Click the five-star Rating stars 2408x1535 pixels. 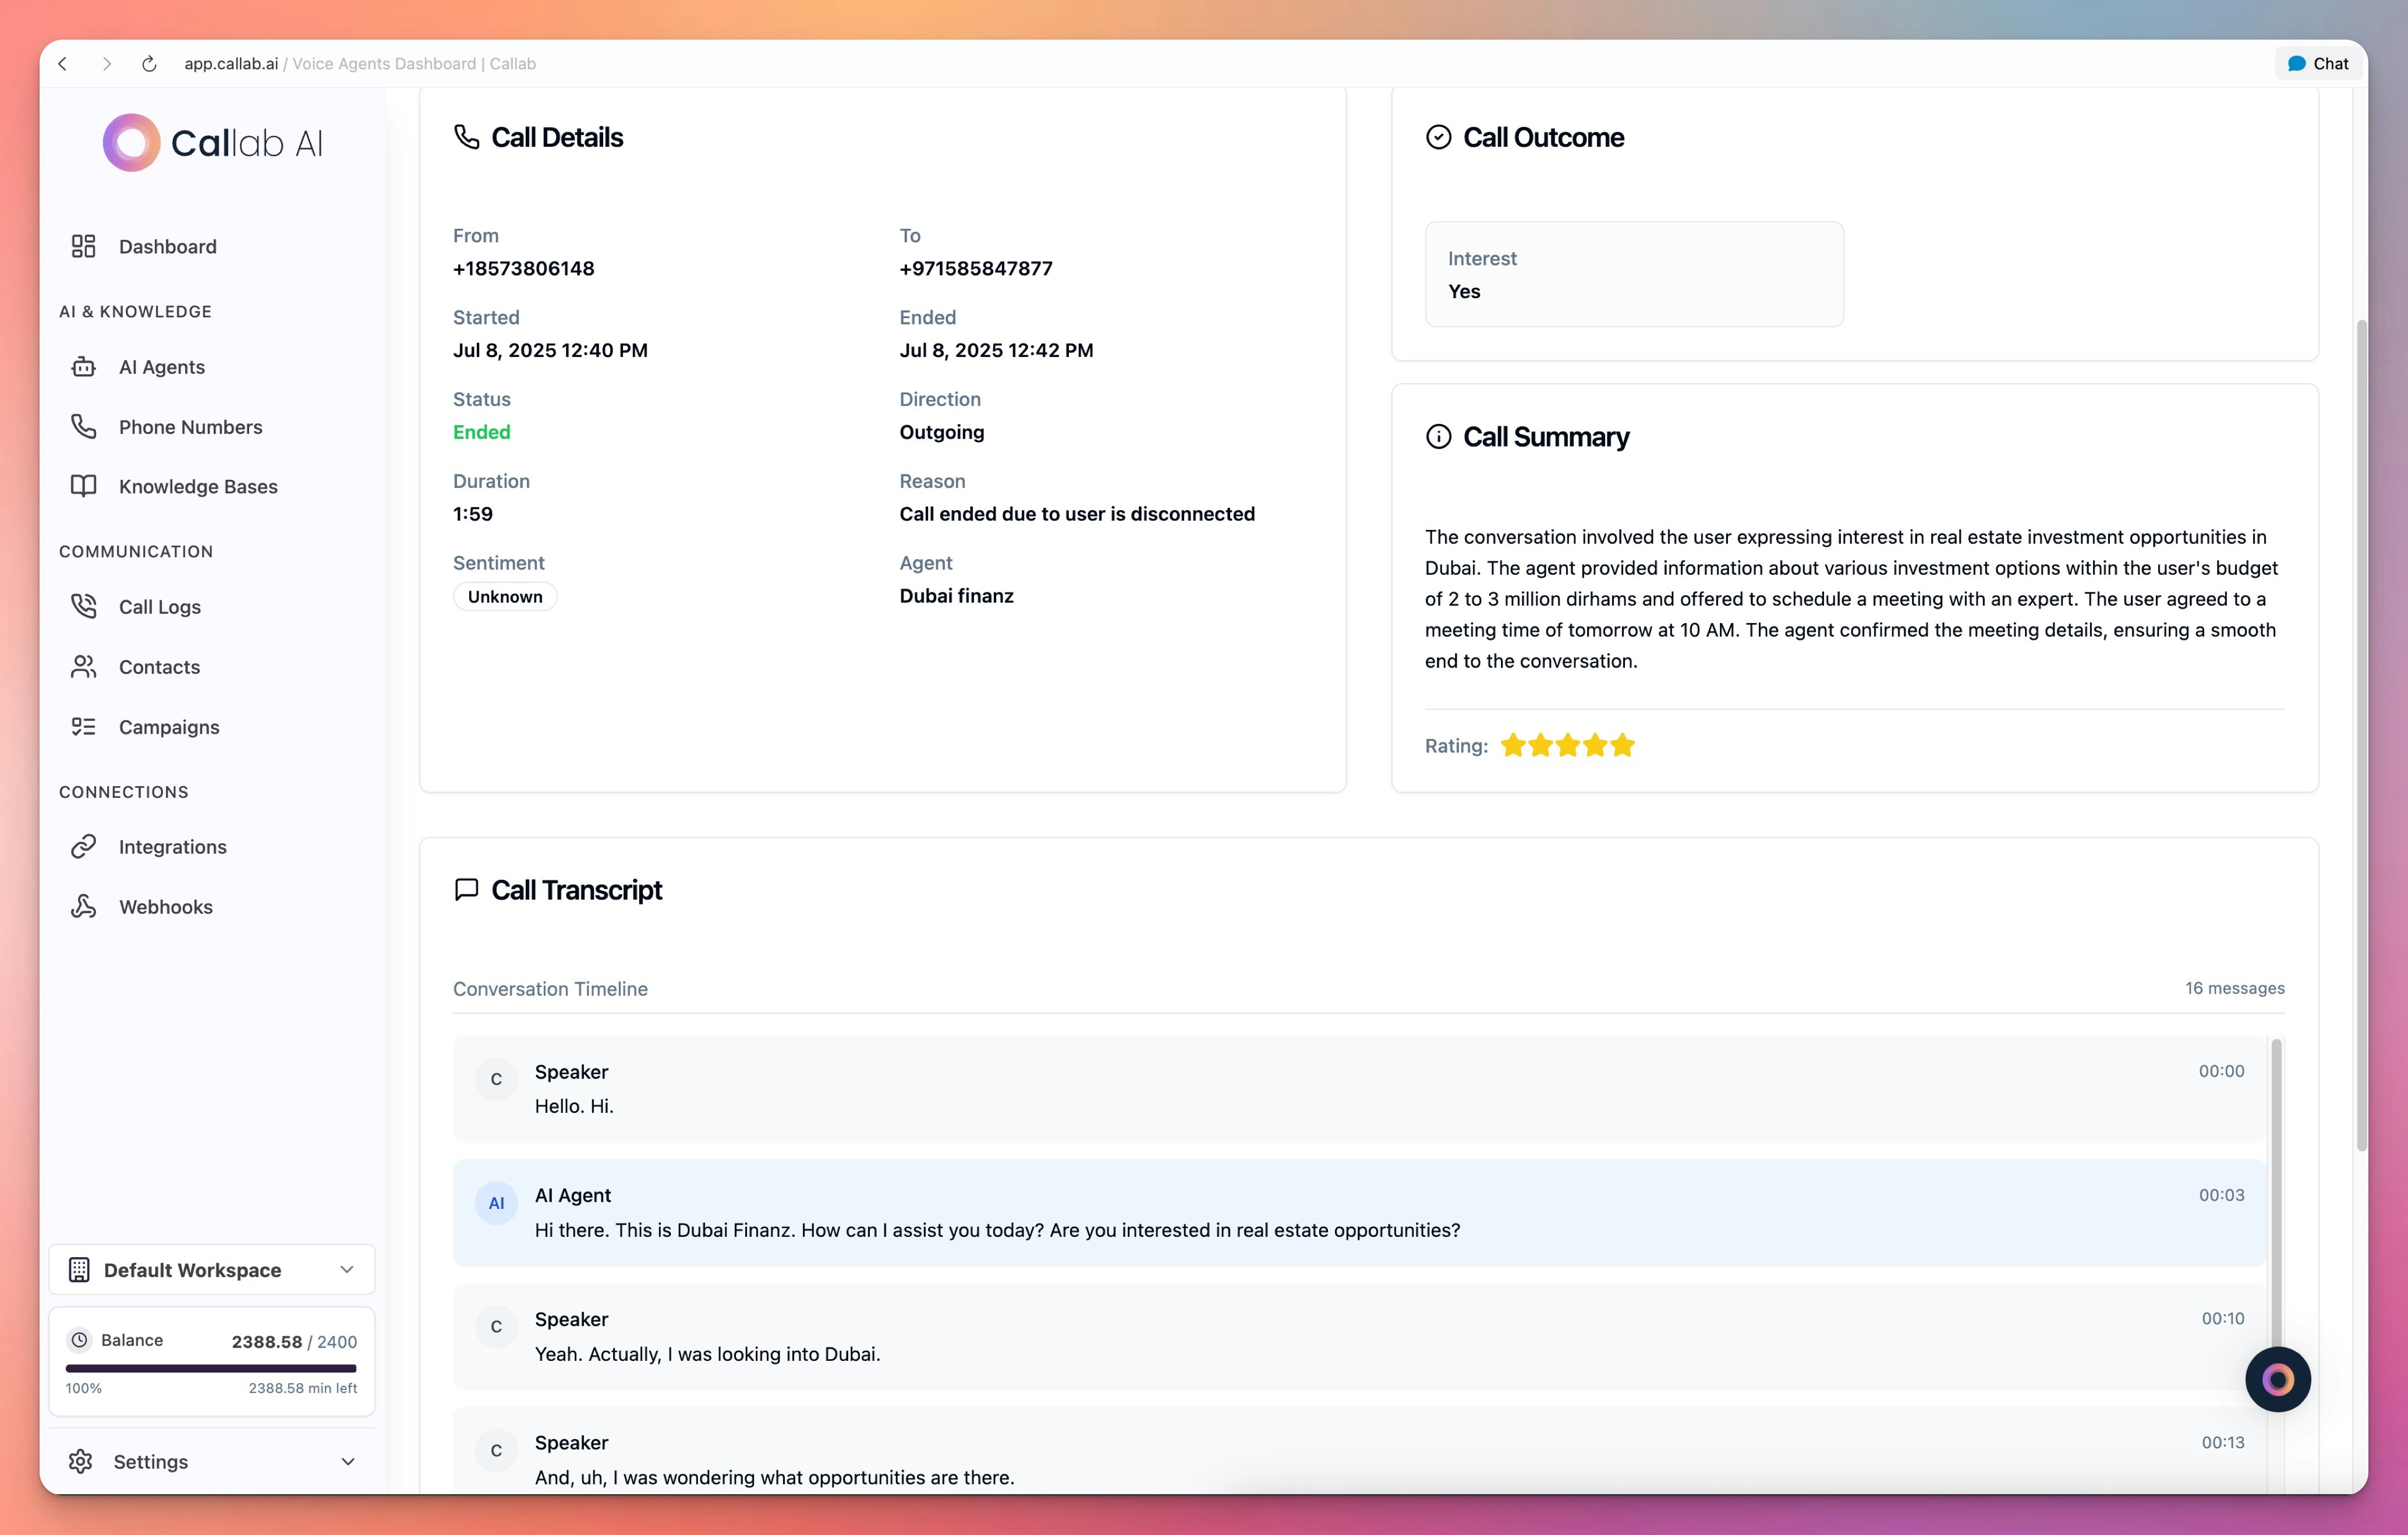click(1567, 745)
